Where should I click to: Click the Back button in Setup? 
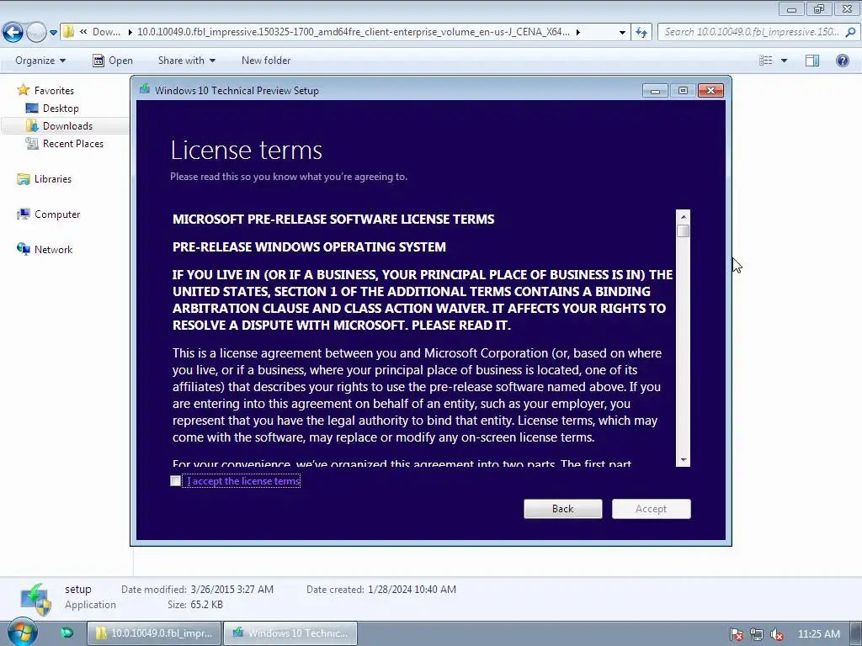[563, 509]
